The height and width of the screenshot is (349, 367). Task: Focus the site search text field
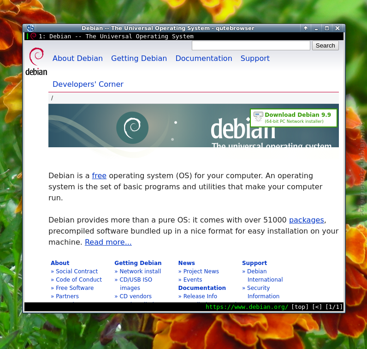click(251, 45)
